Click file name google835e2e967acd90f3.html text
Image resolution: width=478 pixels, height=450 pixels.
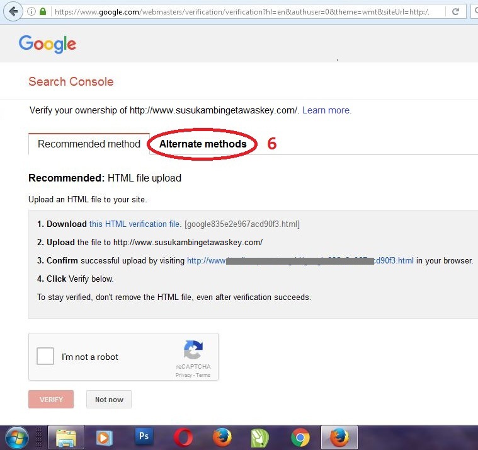click(242, 224)
